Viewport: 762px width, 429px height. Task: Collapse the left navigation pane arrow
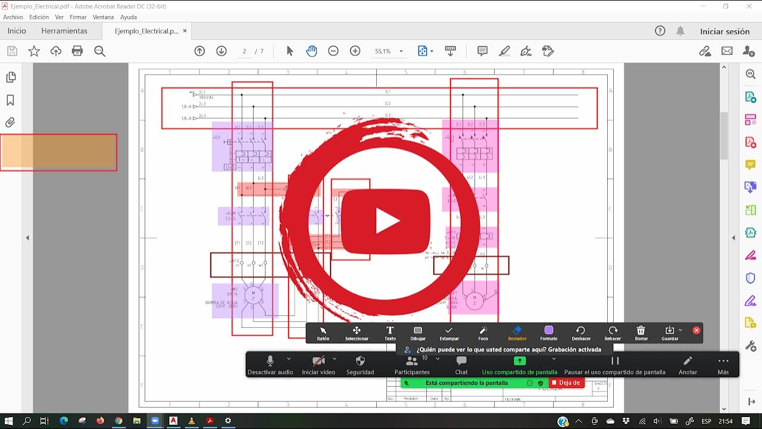point(27,238)
